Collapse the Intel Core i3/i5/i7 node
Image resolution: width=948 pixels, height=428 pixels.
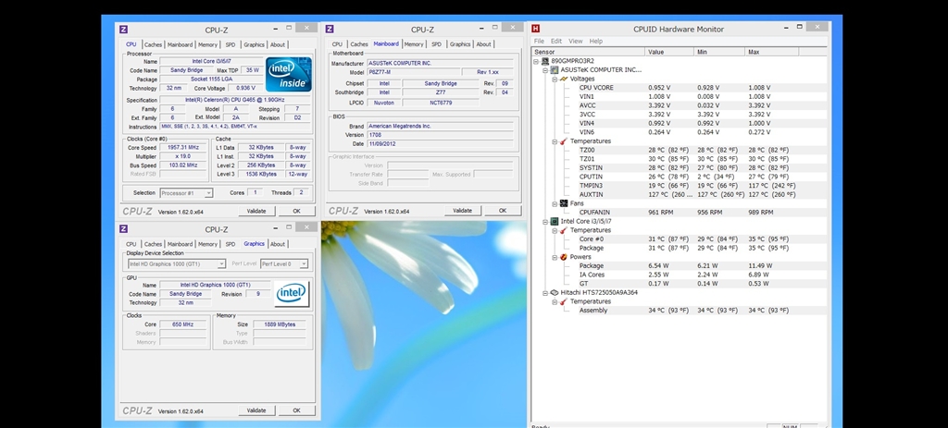click(544, 222)
